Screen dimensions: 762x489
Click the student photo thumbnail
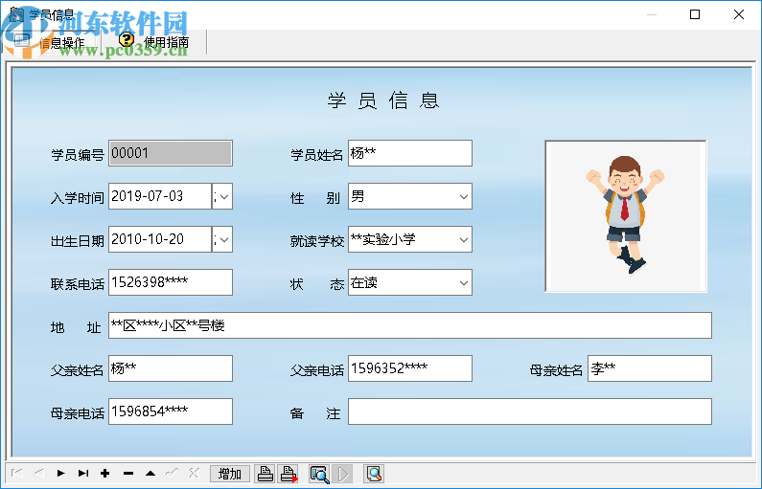626,216
